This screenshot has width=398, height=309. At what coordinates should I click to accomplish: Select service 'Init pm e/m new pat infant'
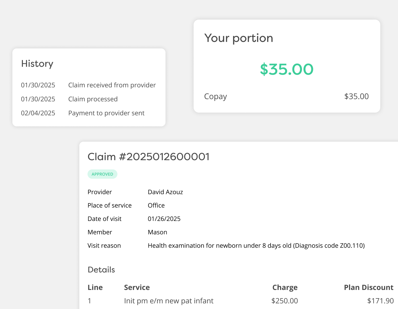(x=169, y=301)
